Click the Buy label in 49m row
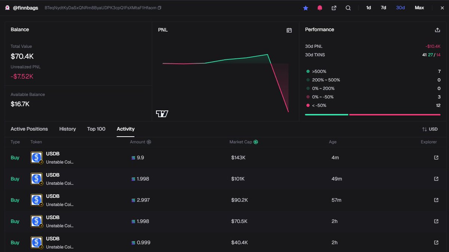 pyautogui.click(x=15, y=179)
